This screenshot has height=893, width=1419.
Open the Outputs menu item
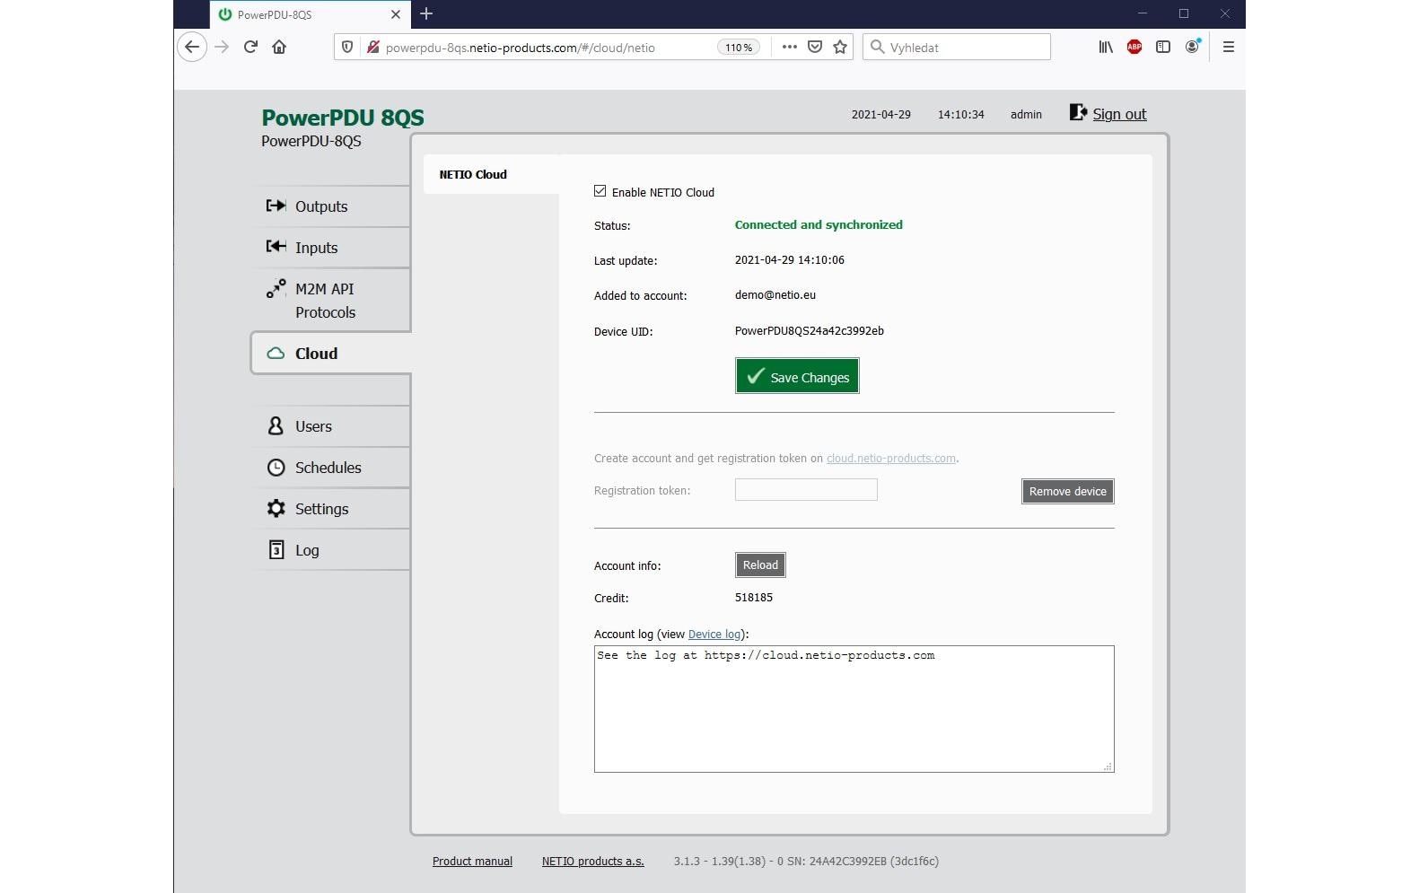[330, 206]
